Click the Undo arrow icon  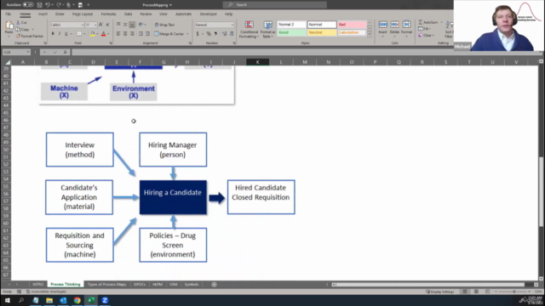[x=48, y=5]
